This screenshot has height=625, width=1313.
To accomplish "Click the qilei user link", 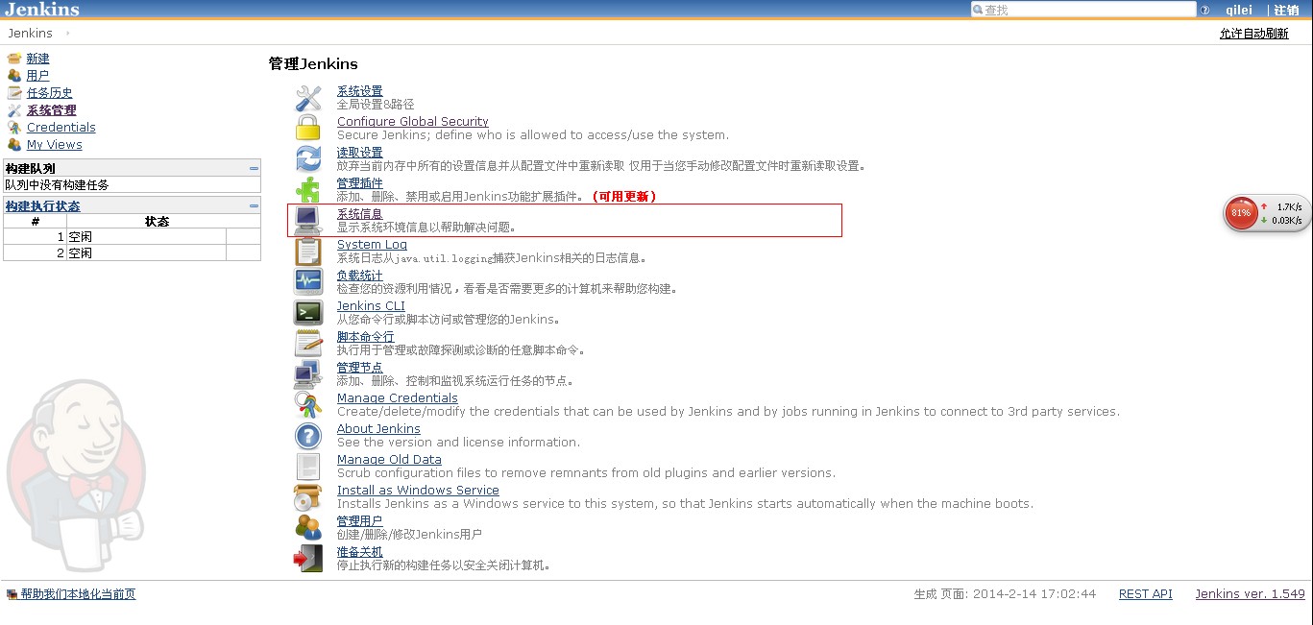I will coord(1241,10).
